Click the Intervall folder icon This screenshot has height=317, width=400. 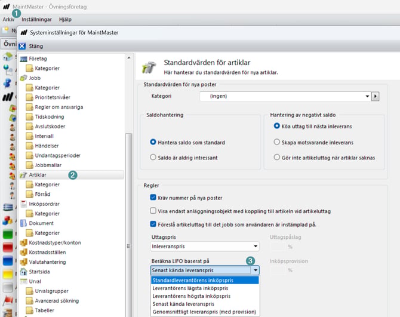[x=29, y=136]
